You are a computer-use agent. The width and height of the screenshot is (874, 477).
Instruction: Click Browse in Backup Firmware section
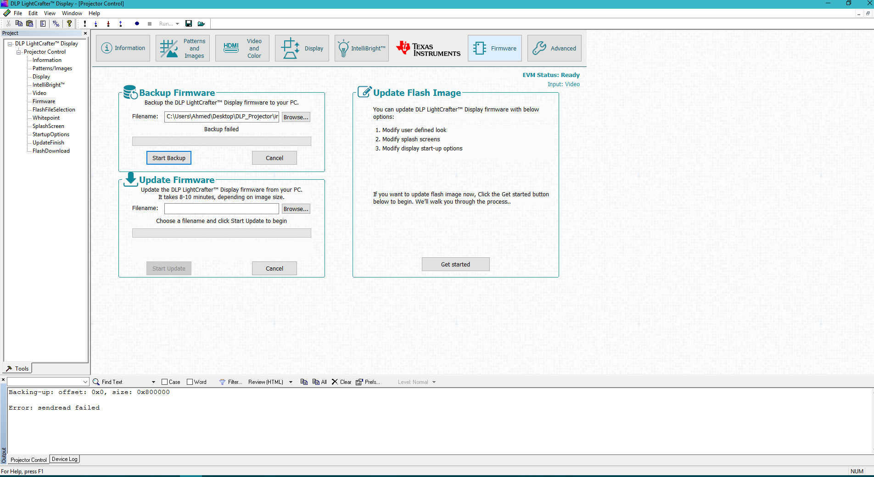click(296, 117)
